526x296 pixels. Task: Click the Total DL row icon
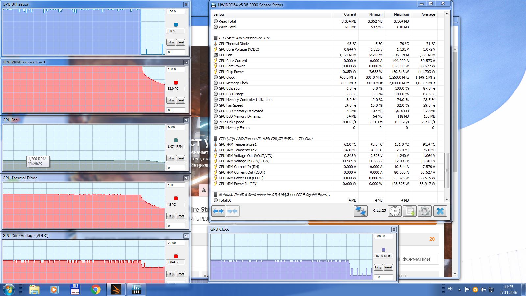point(216,200)
